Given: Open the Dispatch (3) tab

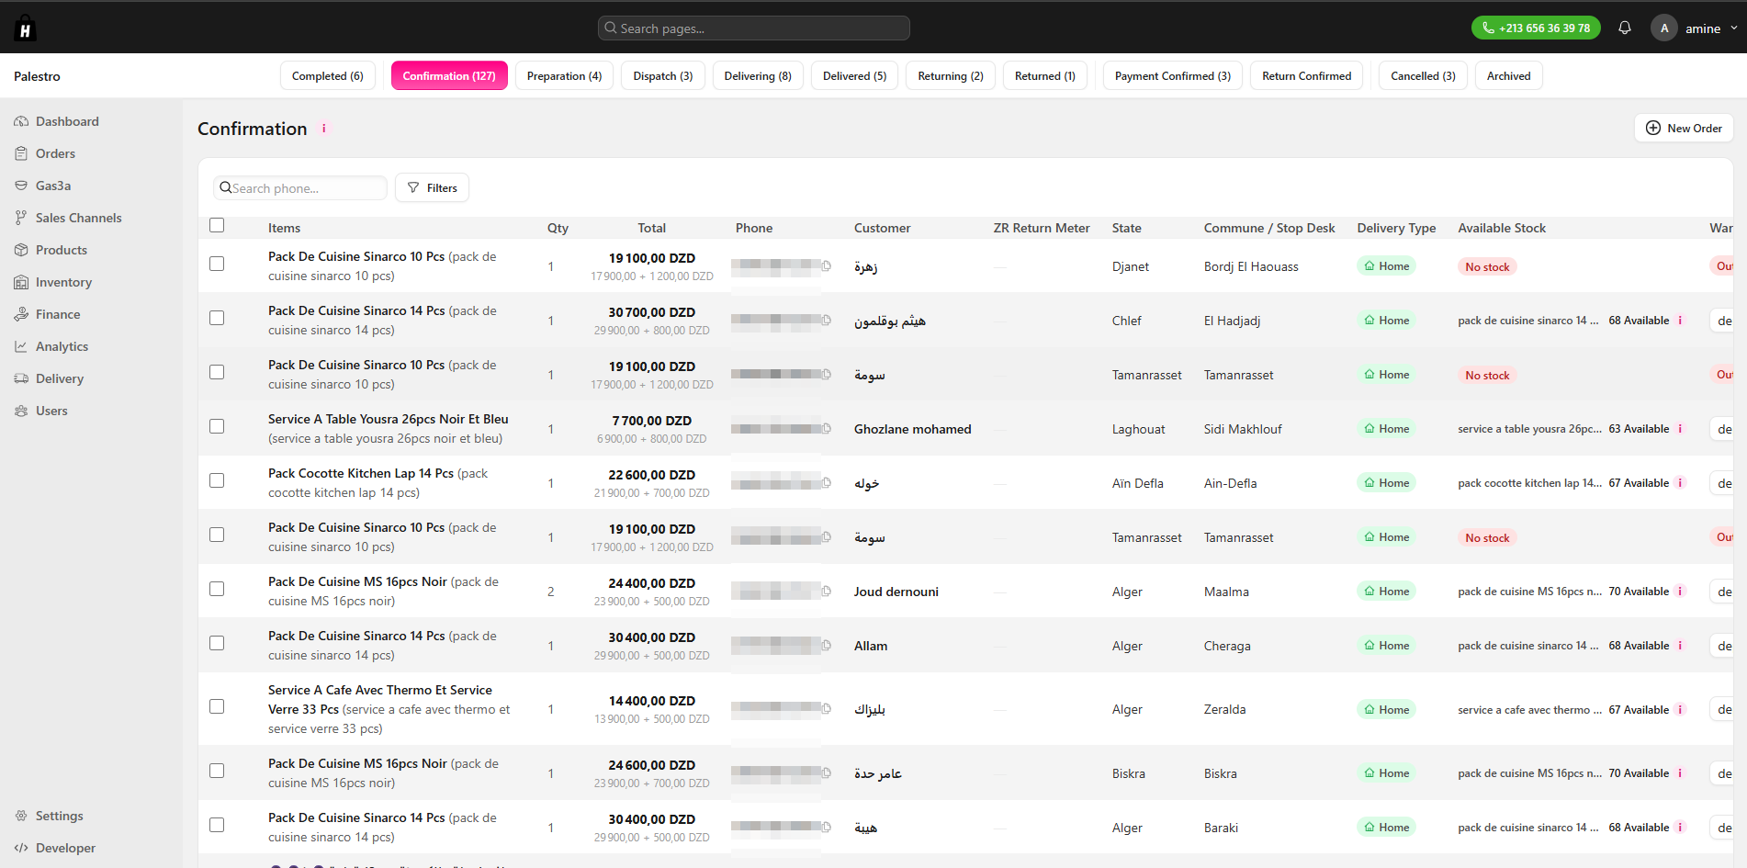Looking at the screenshot, I should [x=663, y=76].
